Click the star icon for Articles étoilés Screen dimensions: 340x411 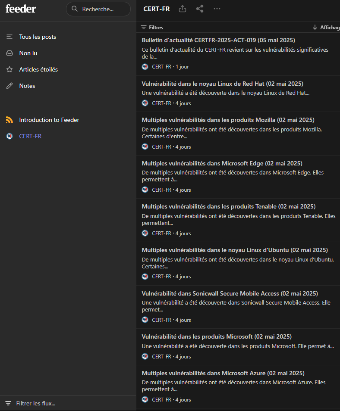pyautogui.click(x=9, y=69)
